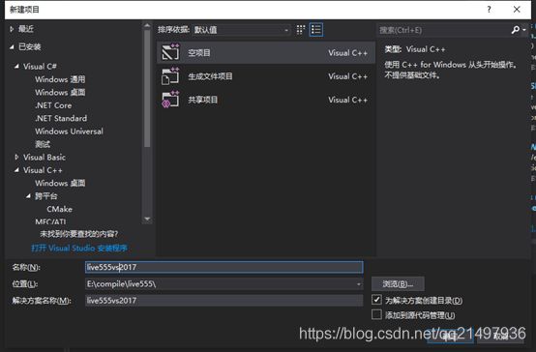Expand the 最近 tree node

tap(12, 29)
